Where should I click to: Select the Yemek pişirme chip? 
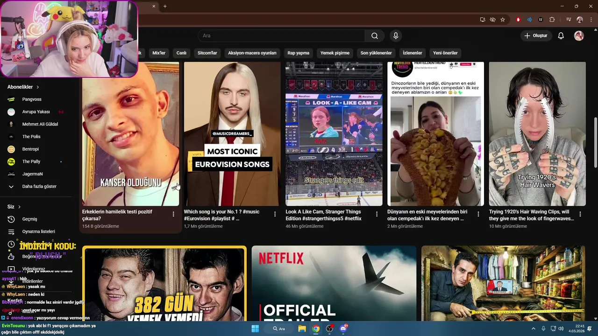335,53
